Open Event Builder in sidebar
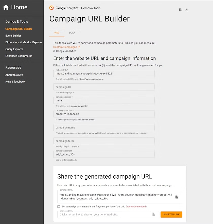Viewport: 213px width, 224px height. [x=13, y=36]
